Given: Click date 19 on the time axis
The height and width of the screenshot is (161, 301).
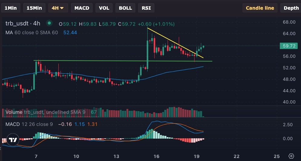Looking at the screenshot, I should click(197, 156).
